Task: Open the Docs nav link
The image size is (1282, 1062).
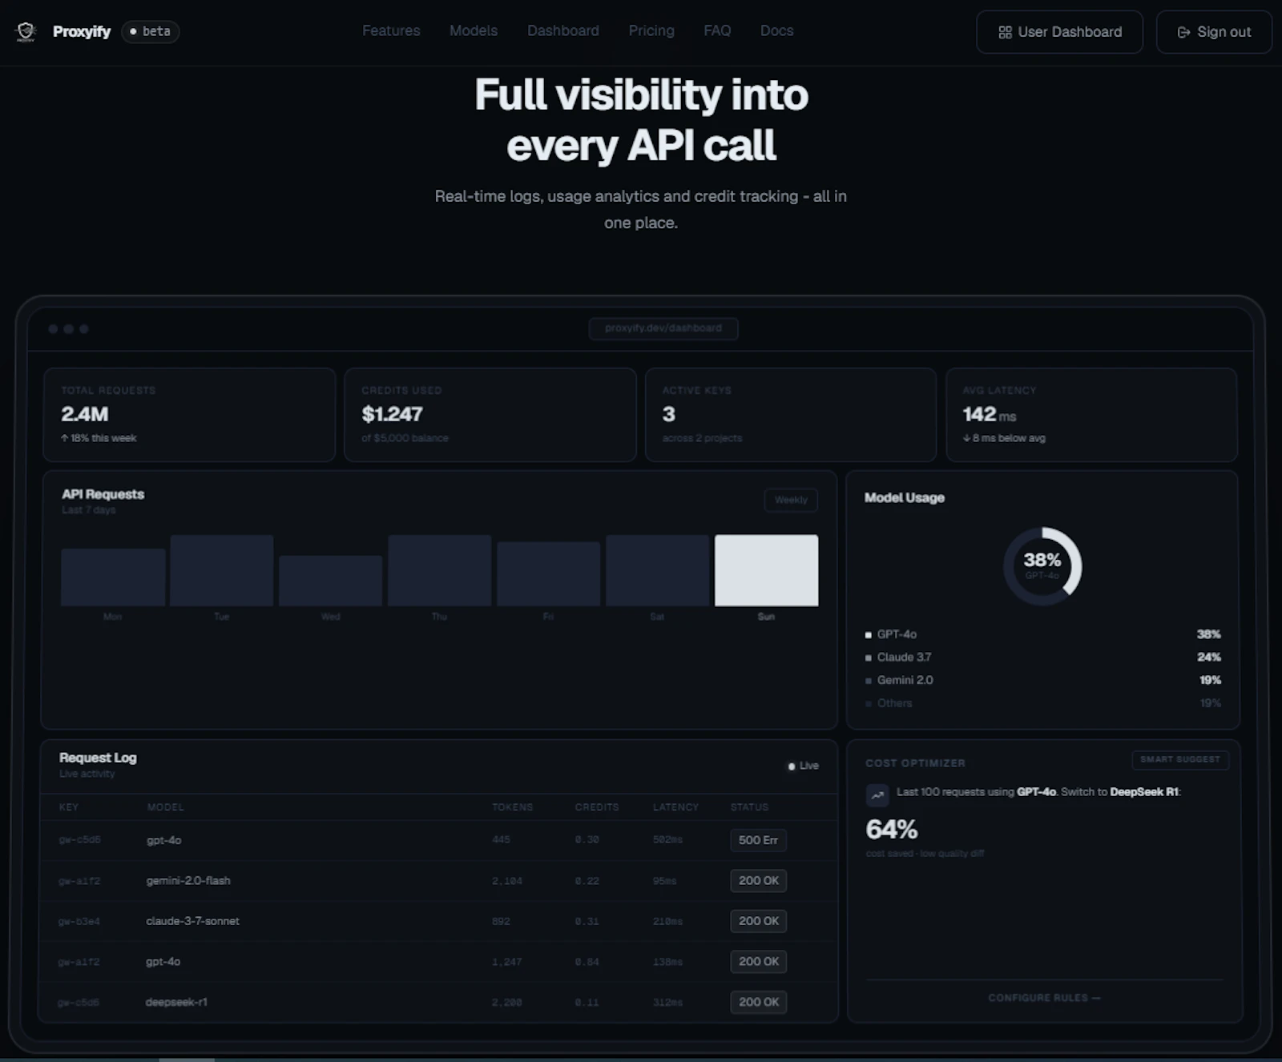Action: [x=777, y=30]
